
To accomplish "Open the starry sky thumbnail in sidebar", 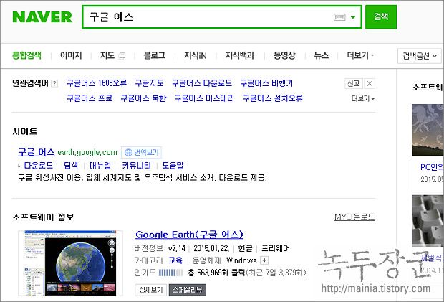I will coord(428,130).
